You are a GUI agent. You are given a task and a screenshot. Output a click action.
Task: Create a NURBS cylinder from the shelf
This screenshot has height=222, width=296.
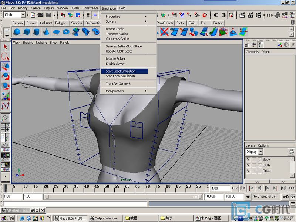click(36, 32)
